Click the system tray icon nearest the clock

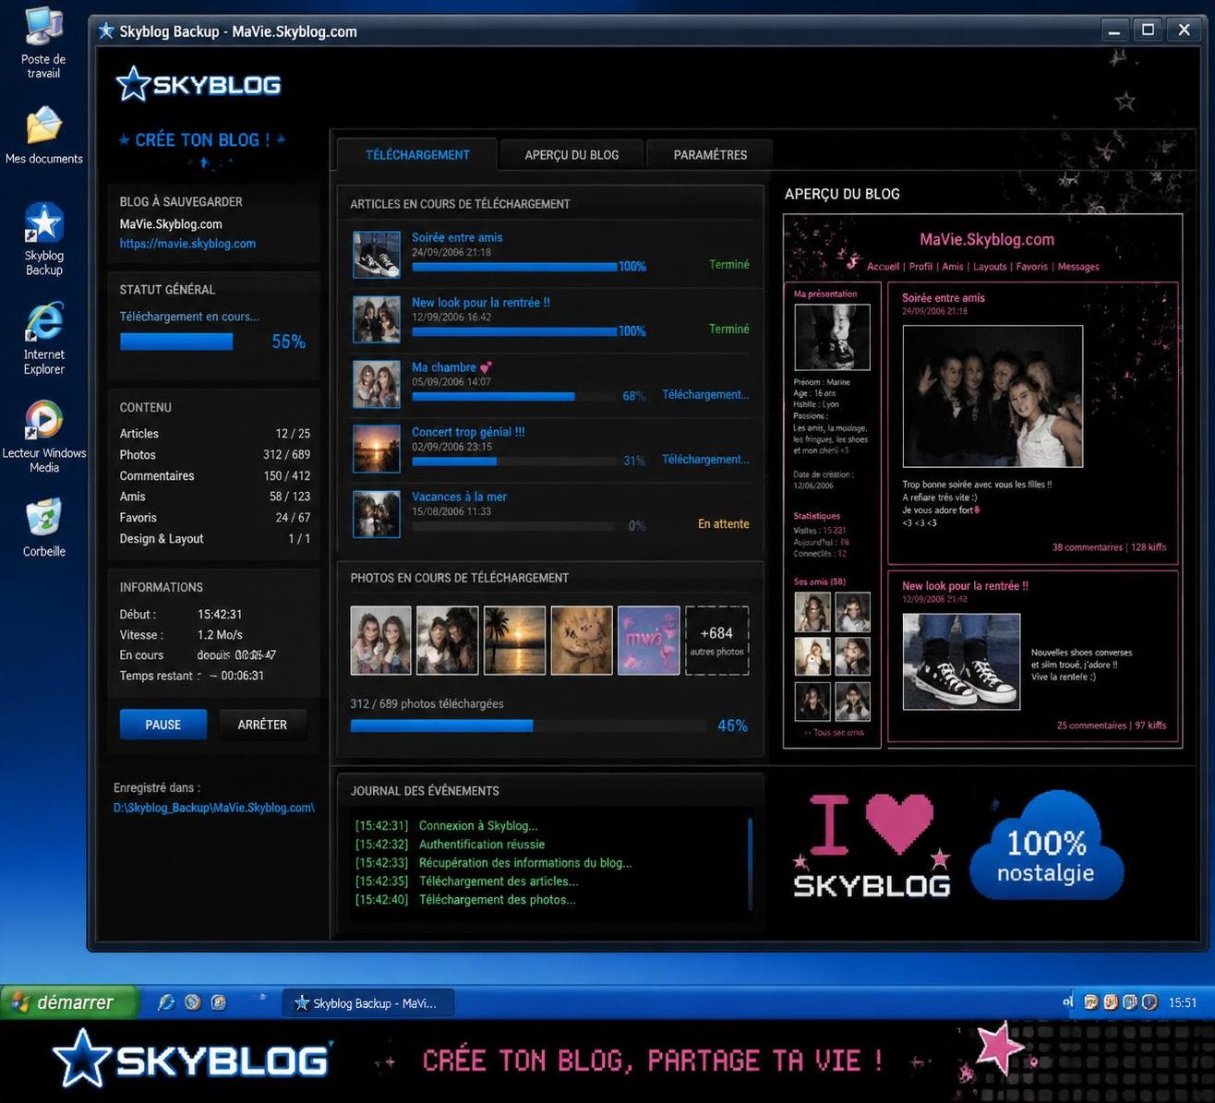click(x=1149, y=1002)
